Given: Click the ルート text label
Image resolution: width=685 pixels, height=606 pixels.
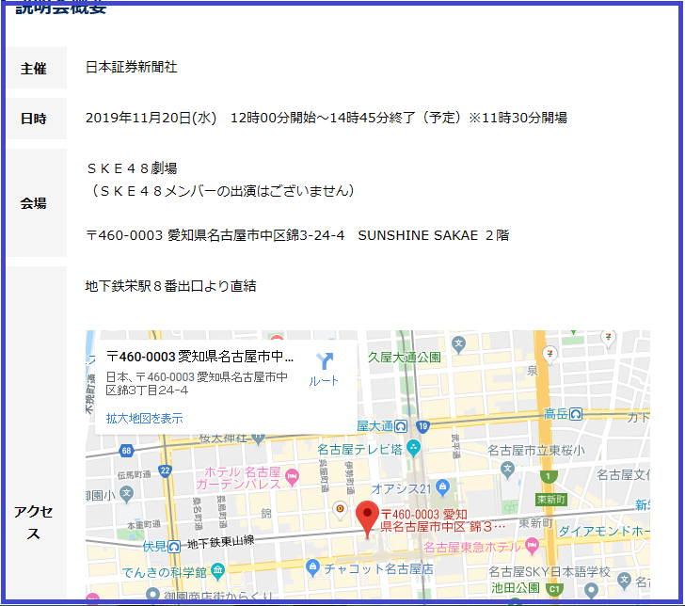Looking at the screenshot, I should tap(324, 381).
